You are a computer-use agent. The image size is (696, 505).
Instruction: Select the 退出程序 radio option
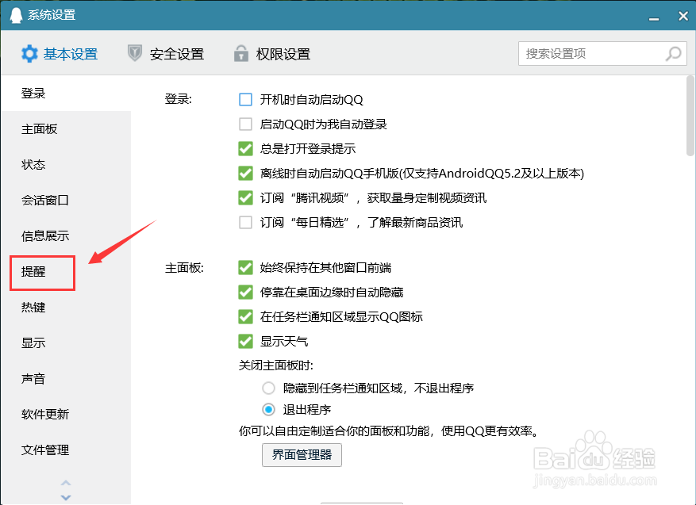pyautogui.click(x=268, y=409)
